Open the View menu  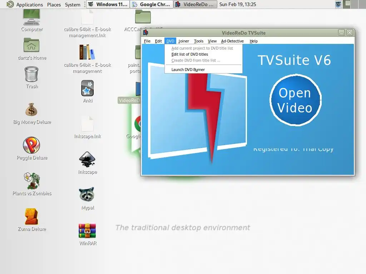212,41
